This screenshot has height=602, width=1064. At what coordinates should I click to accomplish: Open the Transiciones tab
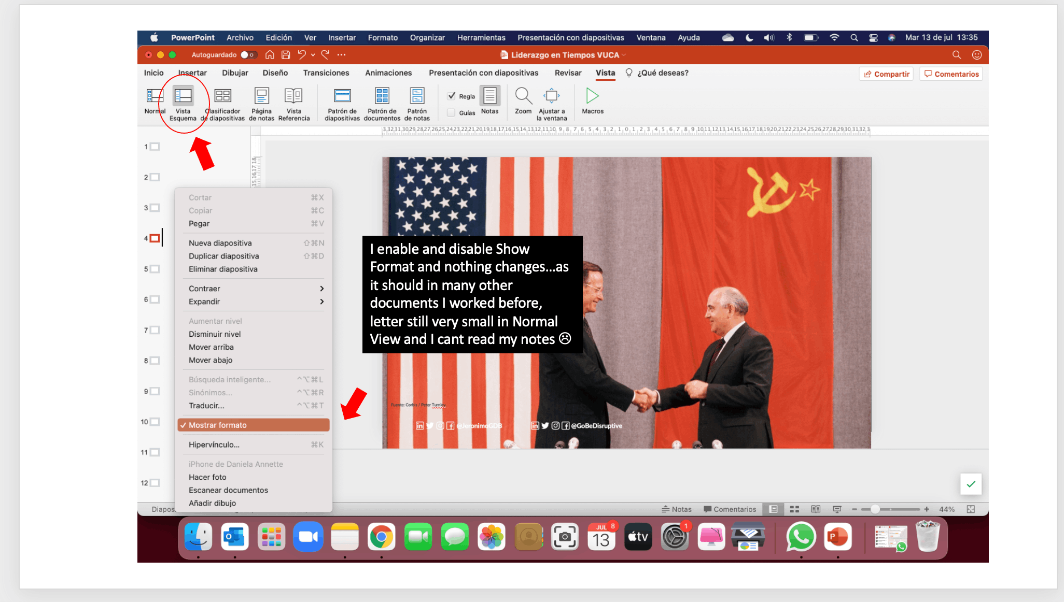click(326, 73)
